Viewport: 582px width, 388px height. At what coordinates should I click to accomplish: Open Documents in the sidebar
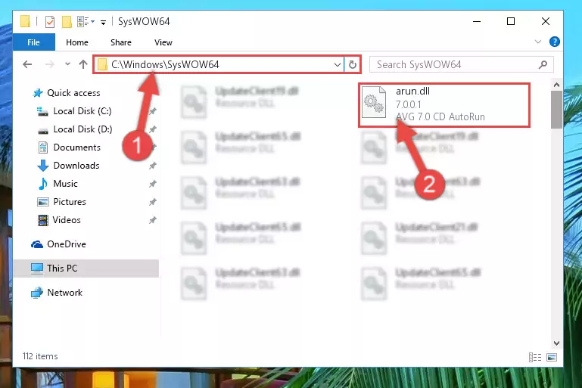(77, 147)
